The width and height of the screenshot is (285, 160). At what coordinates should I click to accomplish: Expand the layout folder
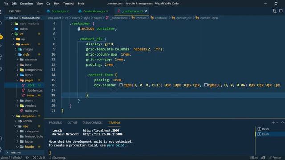point(29,75)
